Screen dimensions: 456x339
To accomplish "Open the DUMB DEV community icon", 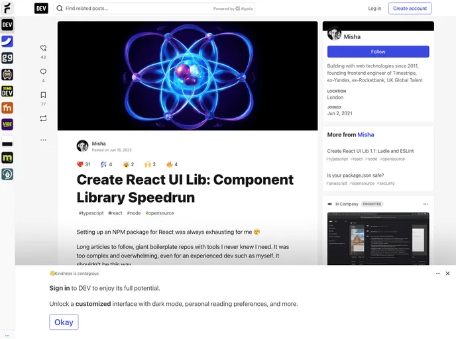I will coord(7,91).
